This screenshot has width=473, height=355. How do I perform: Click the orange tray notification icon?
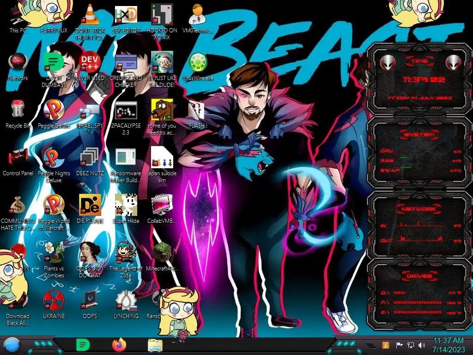386,345
